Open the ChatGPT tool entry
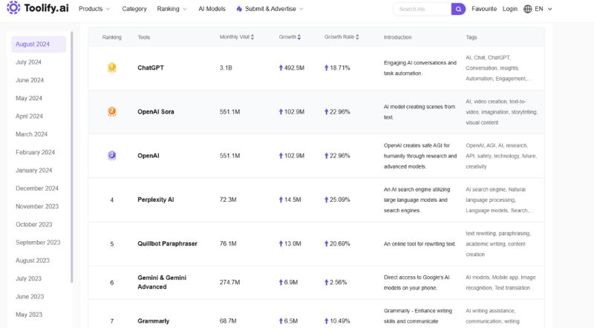 (x=151, y=68)
